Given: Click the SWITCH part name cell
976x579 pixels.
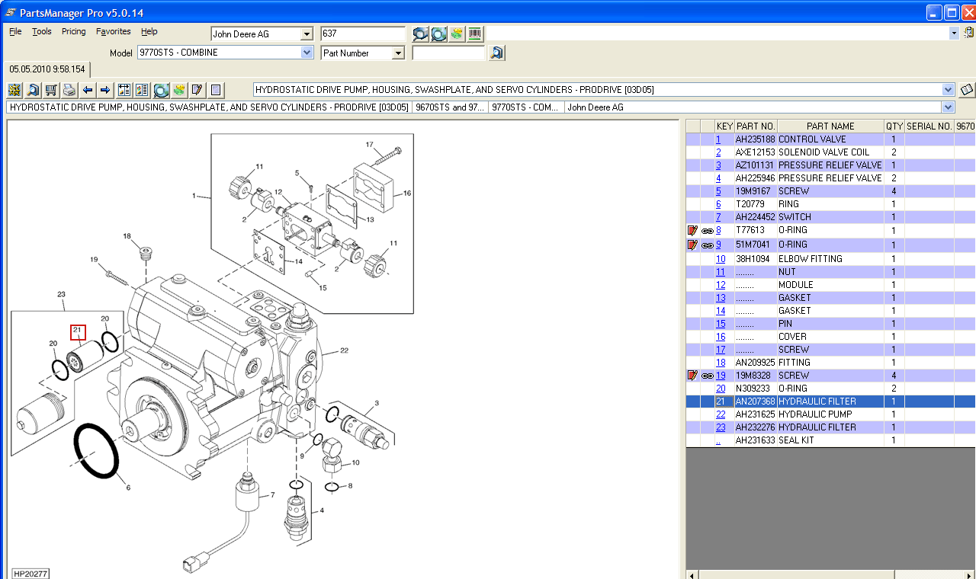Looking at the screenshot, I should click(830, 217).
